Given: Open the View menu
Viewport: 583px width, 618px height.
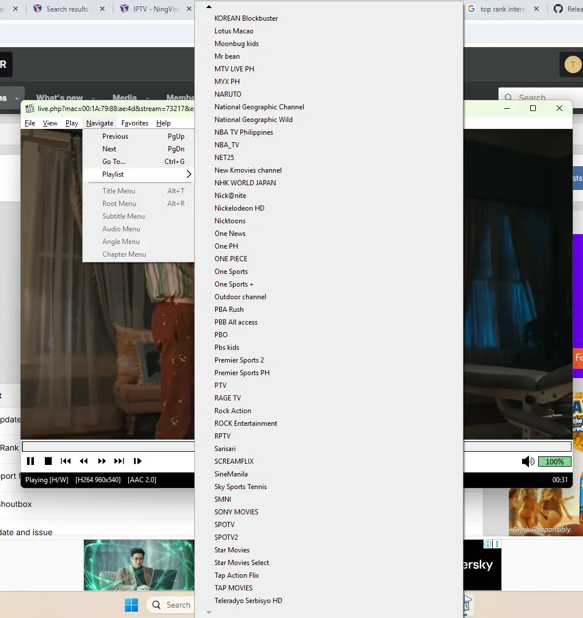Looking at the screenshot, I should click(x=50, y=123).
